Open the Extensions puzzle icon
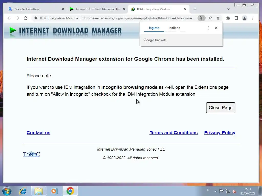Screen dimensions: 262x196 tap(228, 18)
